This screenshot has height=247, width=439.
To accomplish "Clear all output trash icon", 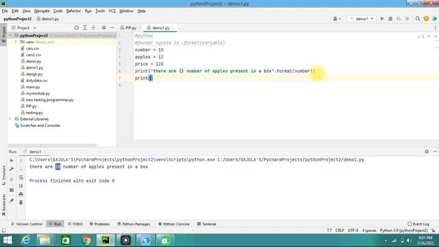I will (21, 202).
